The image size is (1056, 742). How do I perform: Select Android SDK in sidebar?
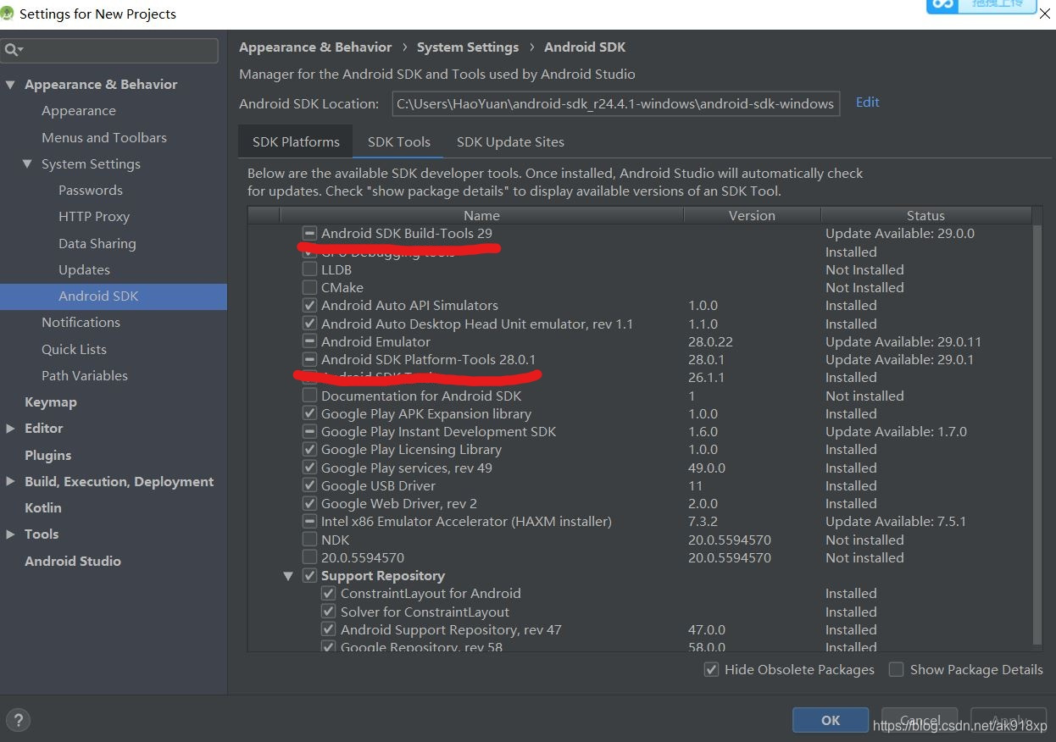[114, 296]
